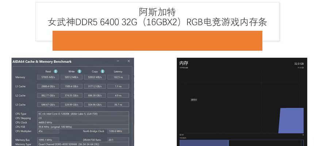Select the Memory Latency value 102.5 ns
Image resolution: width=314 pixels, height=146 pixels.
118,77
